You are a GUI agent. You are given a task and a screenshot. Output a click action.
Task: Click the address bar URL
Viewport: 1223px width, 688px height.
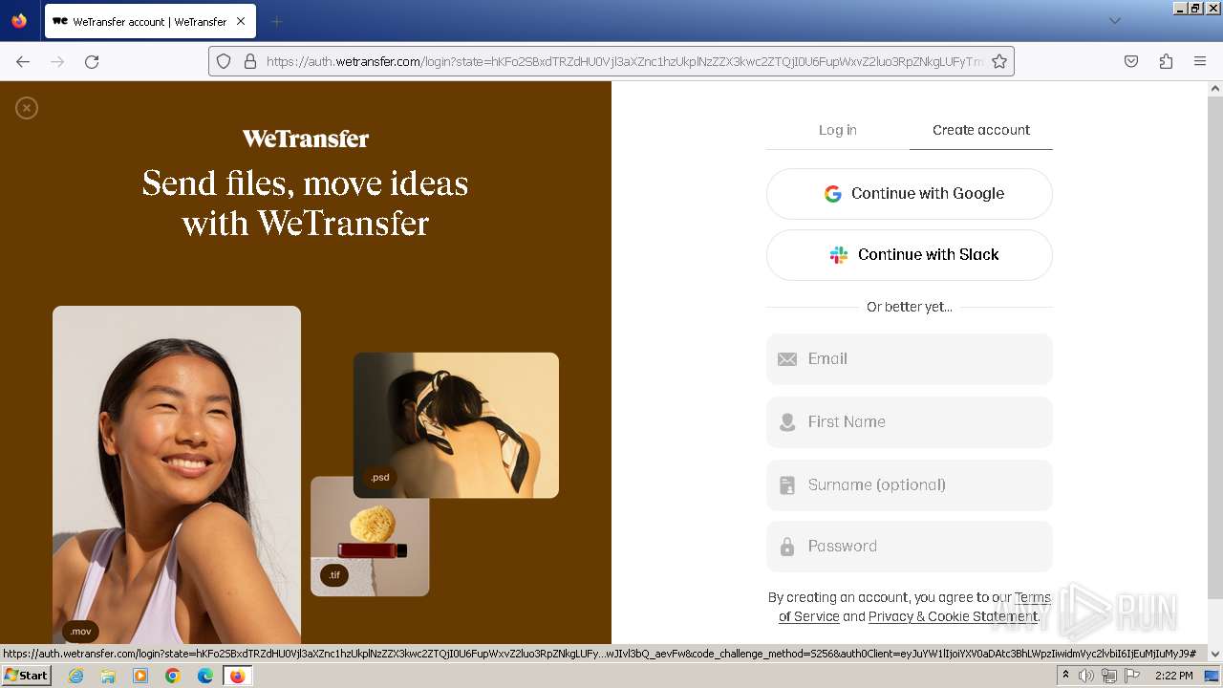click(x=625, y=61)
